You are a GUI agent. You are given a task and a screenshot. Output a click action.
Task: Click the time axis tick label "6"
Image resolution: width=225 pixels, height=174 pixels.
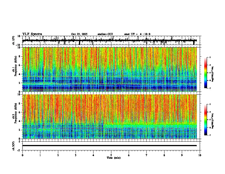129,155
